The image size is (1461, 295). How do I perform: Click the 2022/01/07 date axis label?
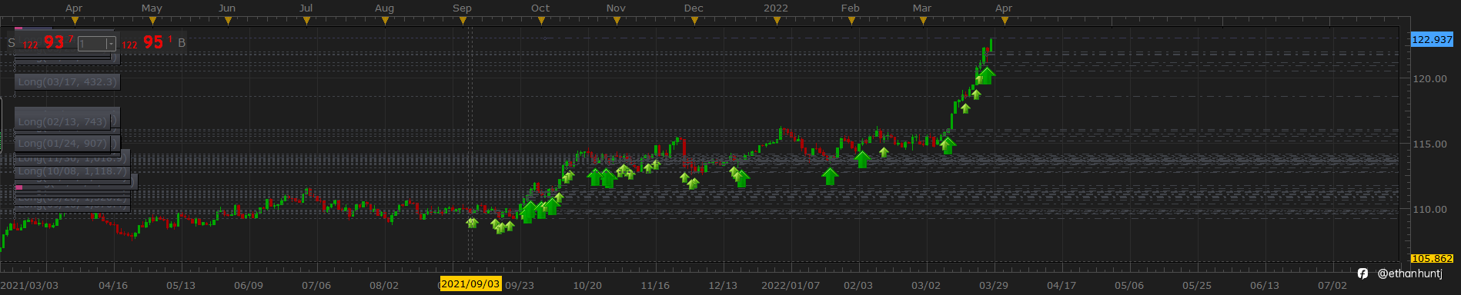(x=791, y=285)
